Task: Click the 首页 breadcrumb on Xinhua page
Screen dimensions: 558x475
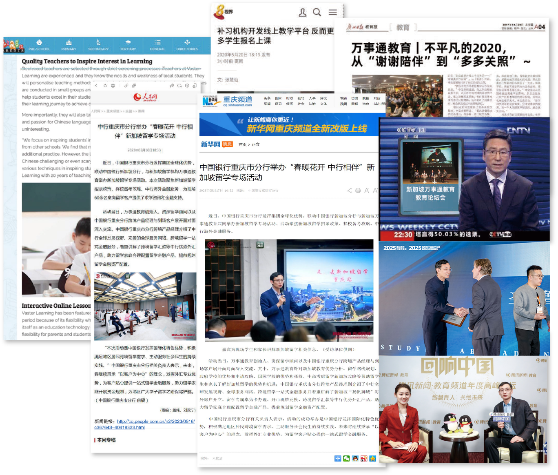Action: (242, 144)
